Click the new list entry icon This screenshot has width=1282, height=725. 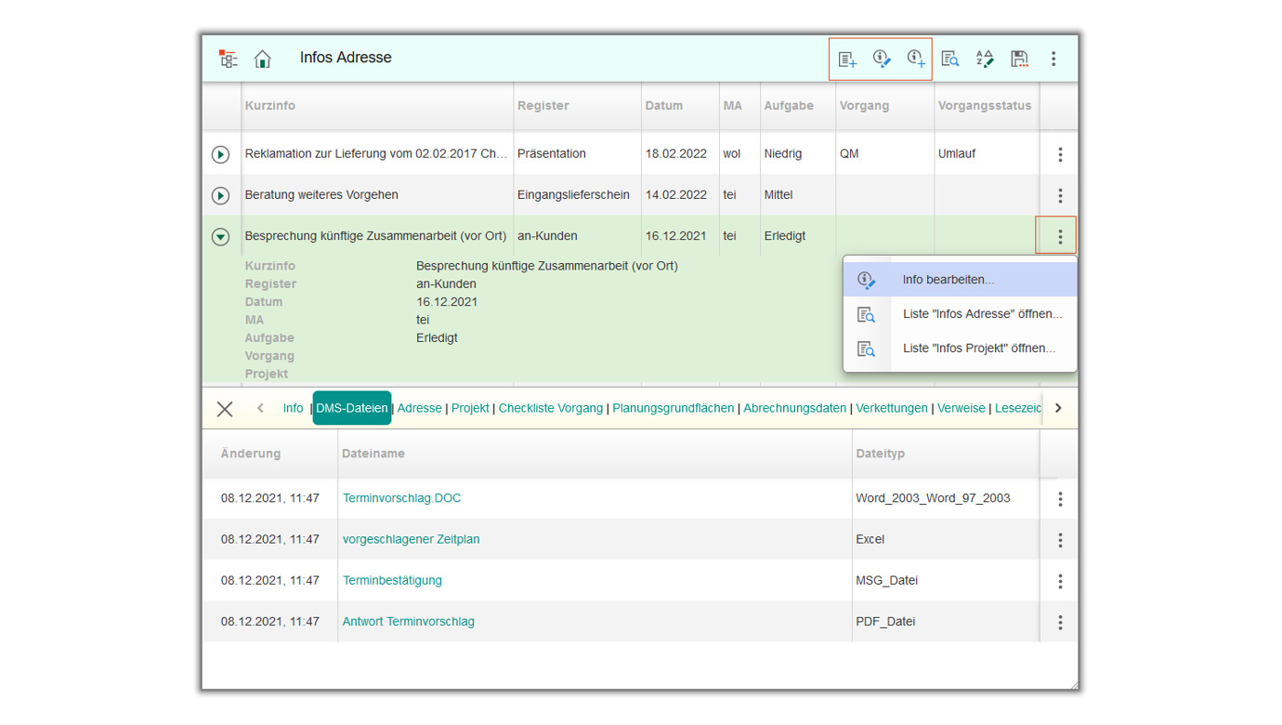(x=846, y=59)
